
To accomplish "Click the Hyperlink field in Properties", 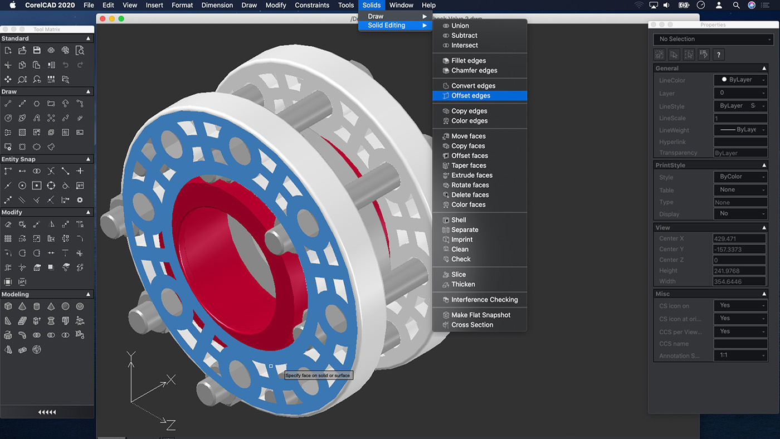I will (740, 142).
